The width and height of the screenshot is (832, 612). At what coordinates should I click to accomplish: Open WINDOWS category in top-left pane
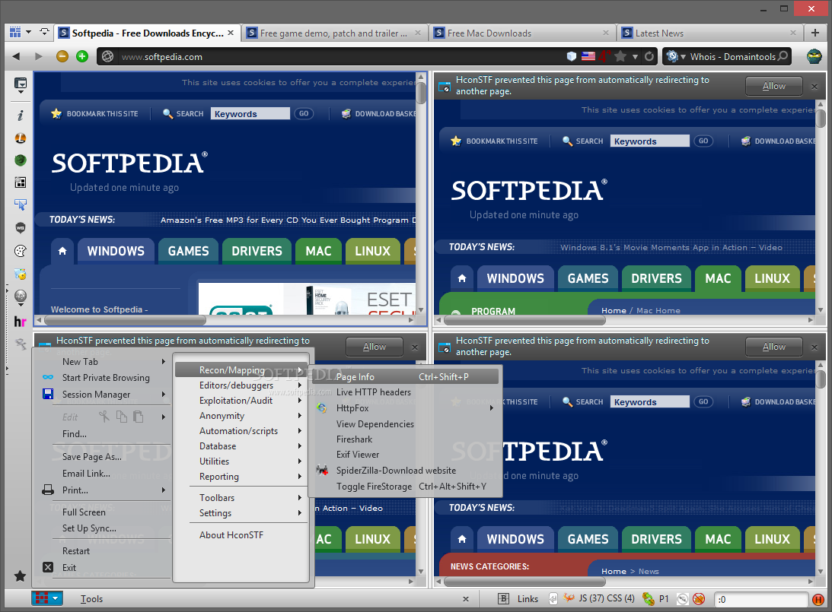[116, 251]
